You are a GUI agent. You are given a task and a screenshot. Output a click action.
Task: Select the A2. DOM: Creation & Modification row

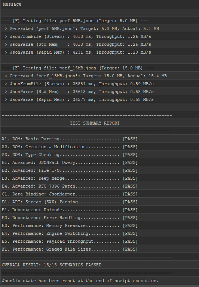(x=99, y=147)
